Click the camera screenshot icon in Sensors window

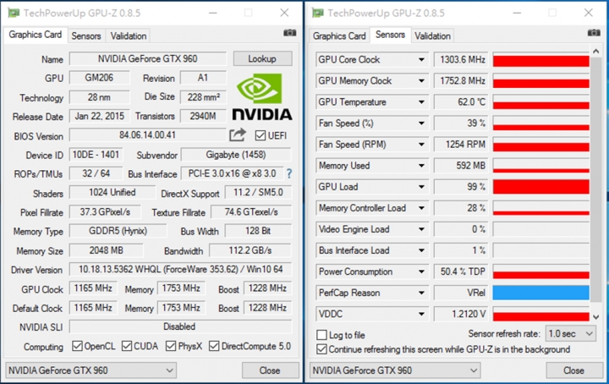(594, 33)
